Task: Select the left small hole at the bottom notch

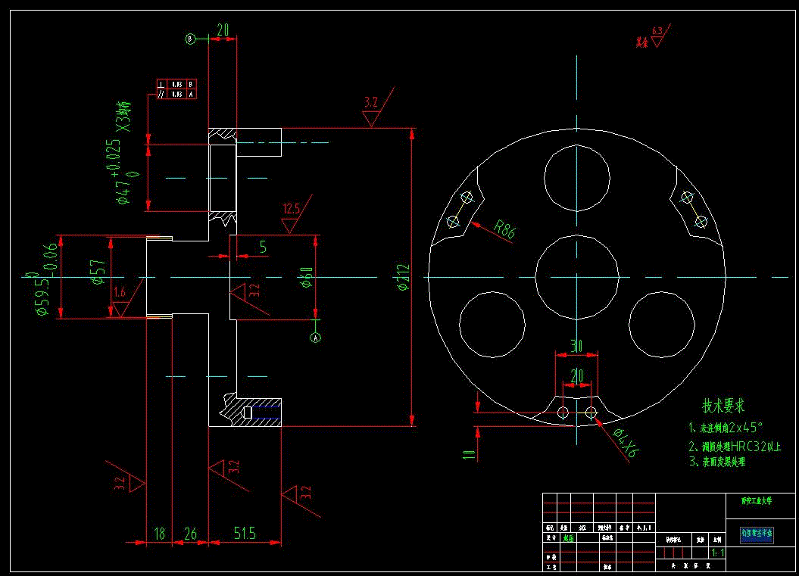Action: coord(563,413)
